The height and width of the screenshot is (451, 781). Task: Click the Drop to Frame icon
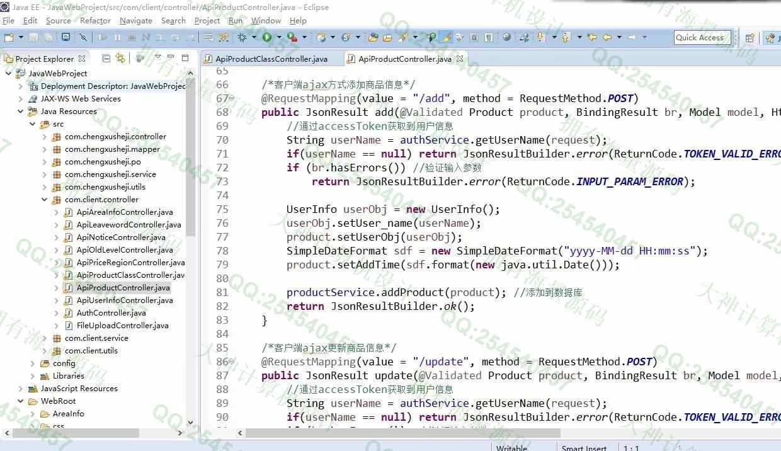(x=207, y=38)
